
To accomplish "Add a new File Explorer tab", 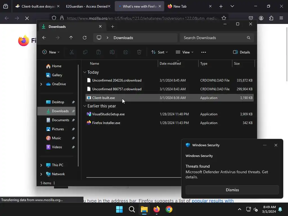I will pos(112,27).
